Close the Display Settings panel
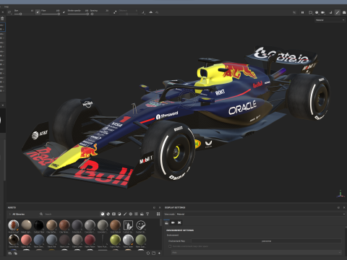Viewport: 347px width, 260px height. click(344, 207)
